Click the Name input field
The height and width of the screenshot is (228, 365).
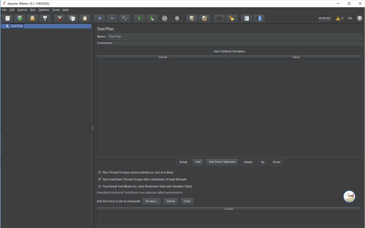[x=235, y=36]
